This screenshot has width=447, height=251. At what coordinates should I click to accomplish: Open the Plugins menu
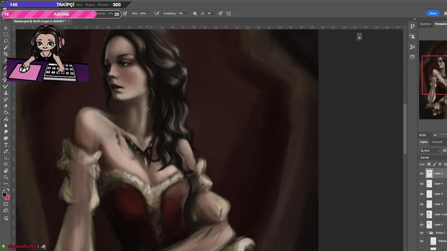[90, 5]
